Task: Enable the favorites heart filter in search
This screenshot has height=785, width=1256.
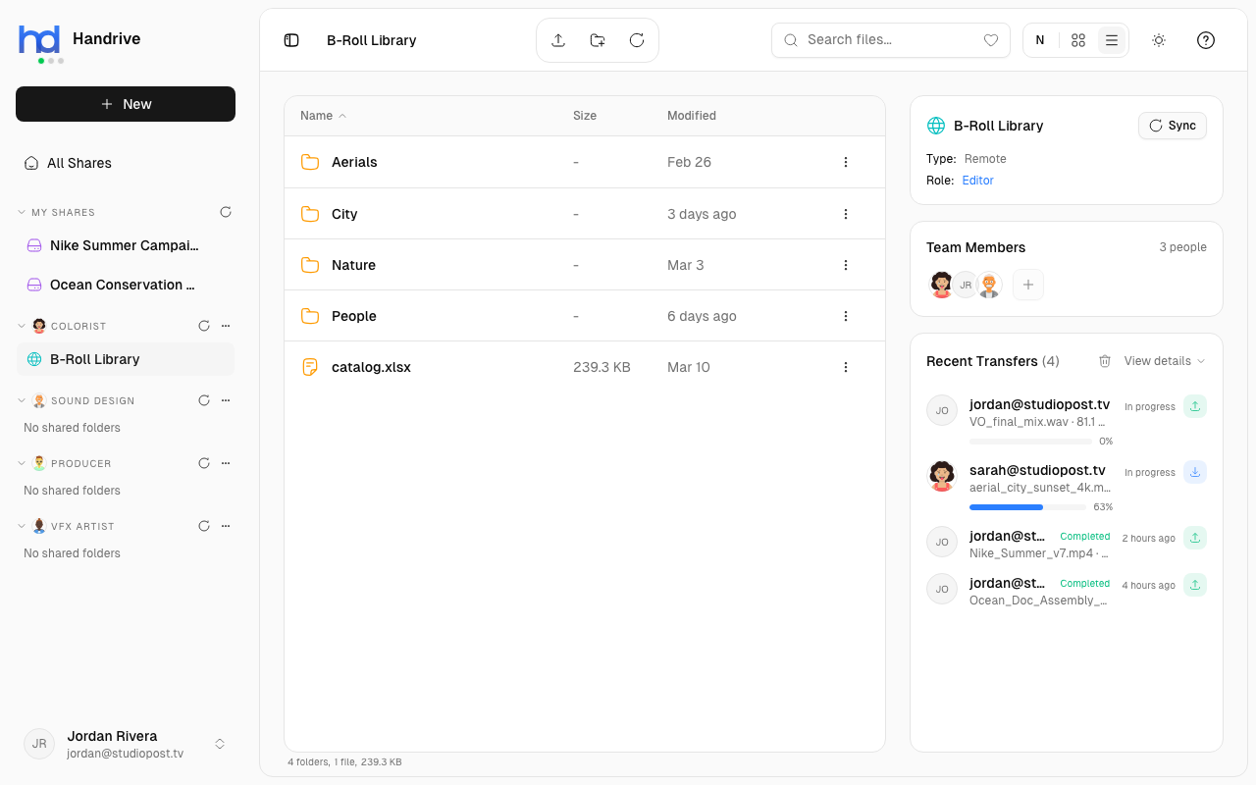Action: click(990, 40)
